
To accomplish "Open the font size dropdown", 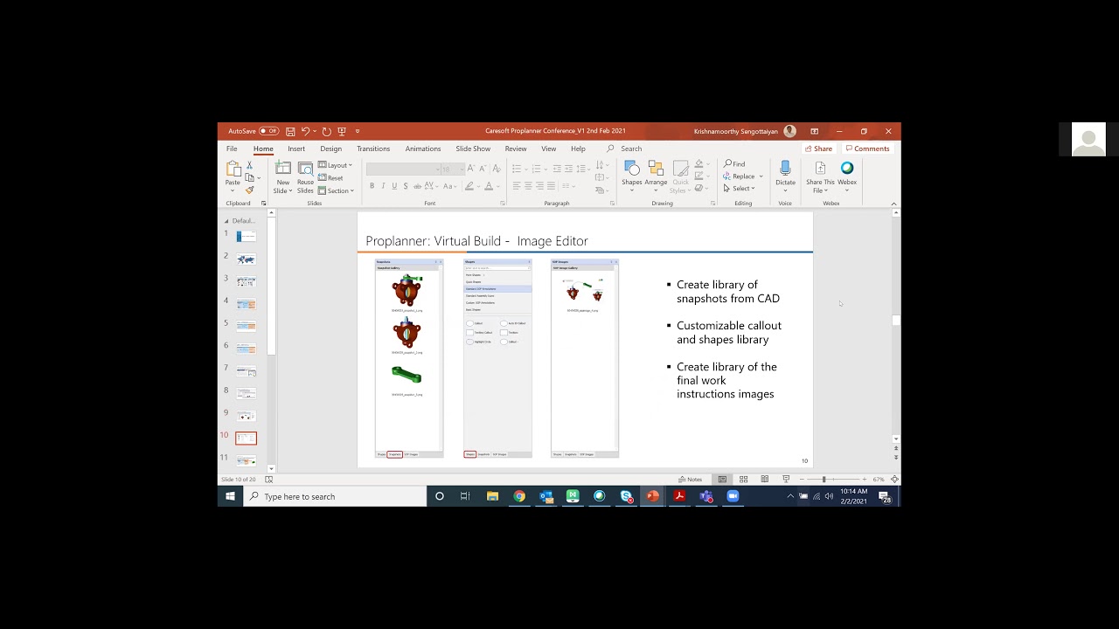I will pyautogui.click(x=451, y=169).
